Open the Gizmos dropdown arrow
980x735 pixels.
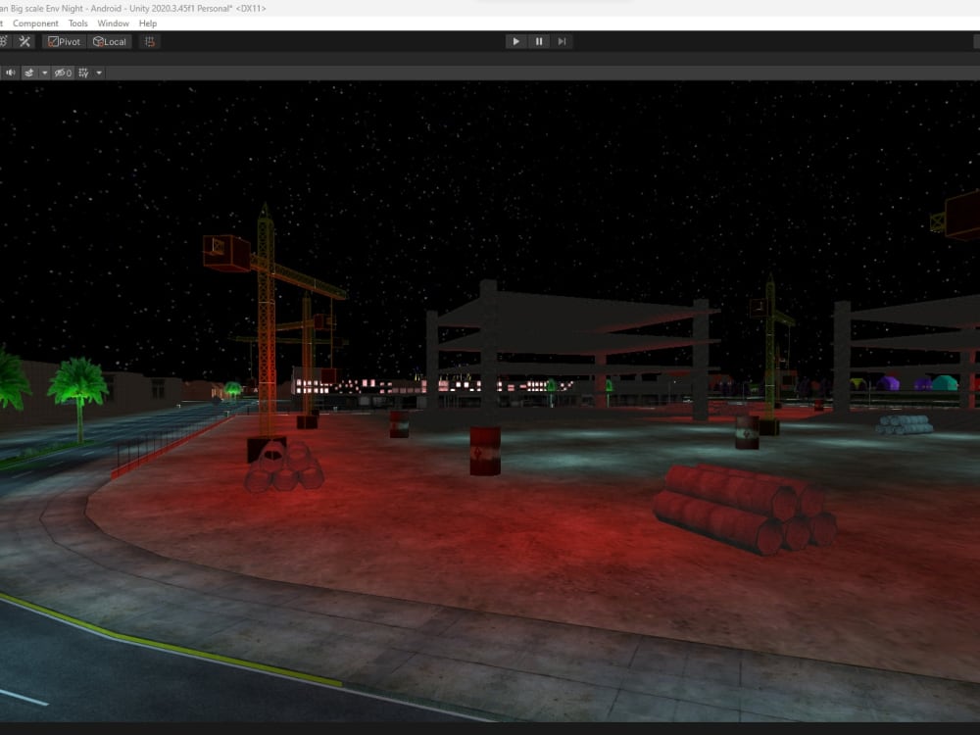99,72
